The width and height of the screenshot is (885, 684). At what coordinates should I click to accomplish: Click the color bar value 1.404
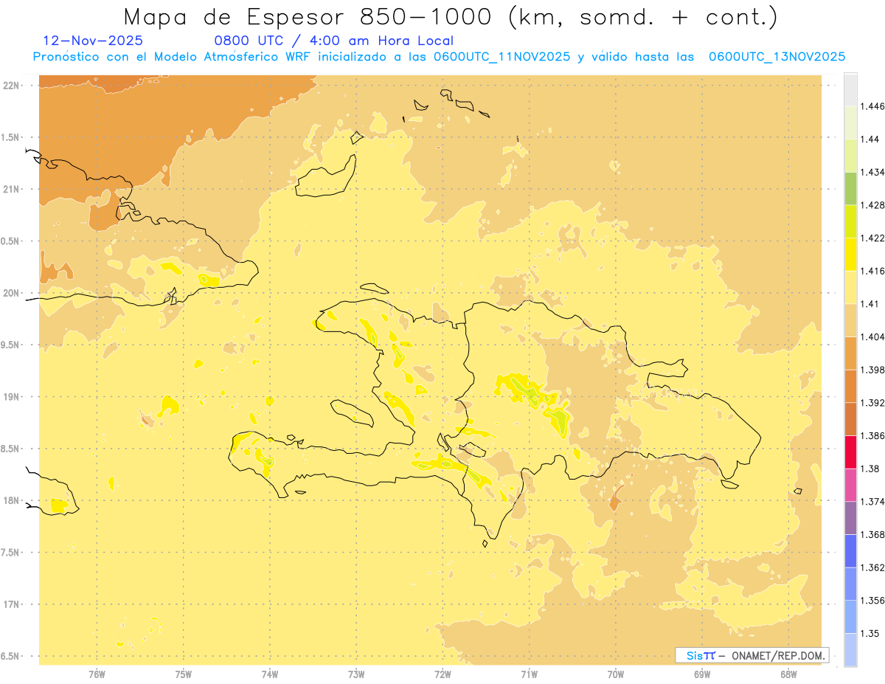(x=873, y=337)
